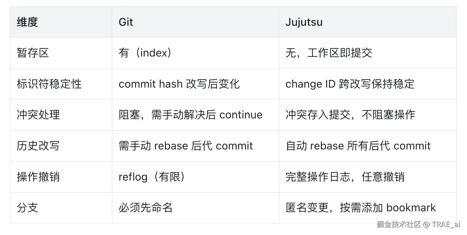This screenshot has width=467, height=235.
Task: Select the 冲突存入提交，不阻塞操作 cell
Action: 350,115
